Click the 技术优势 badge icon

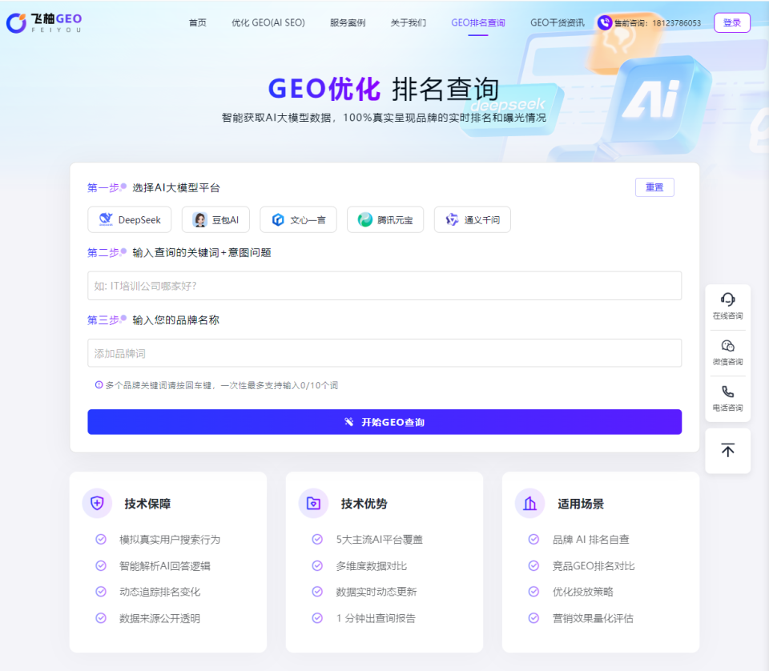tap(313, 503)
